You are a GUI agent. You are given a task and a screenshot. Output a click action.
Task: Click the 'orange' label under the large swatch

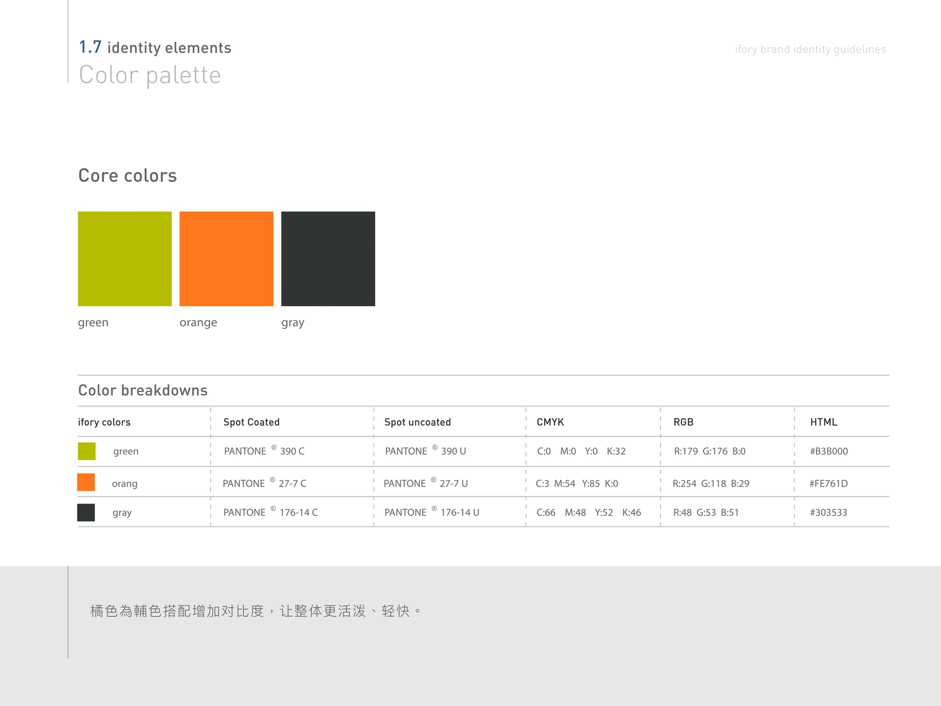tap(198, 322)
